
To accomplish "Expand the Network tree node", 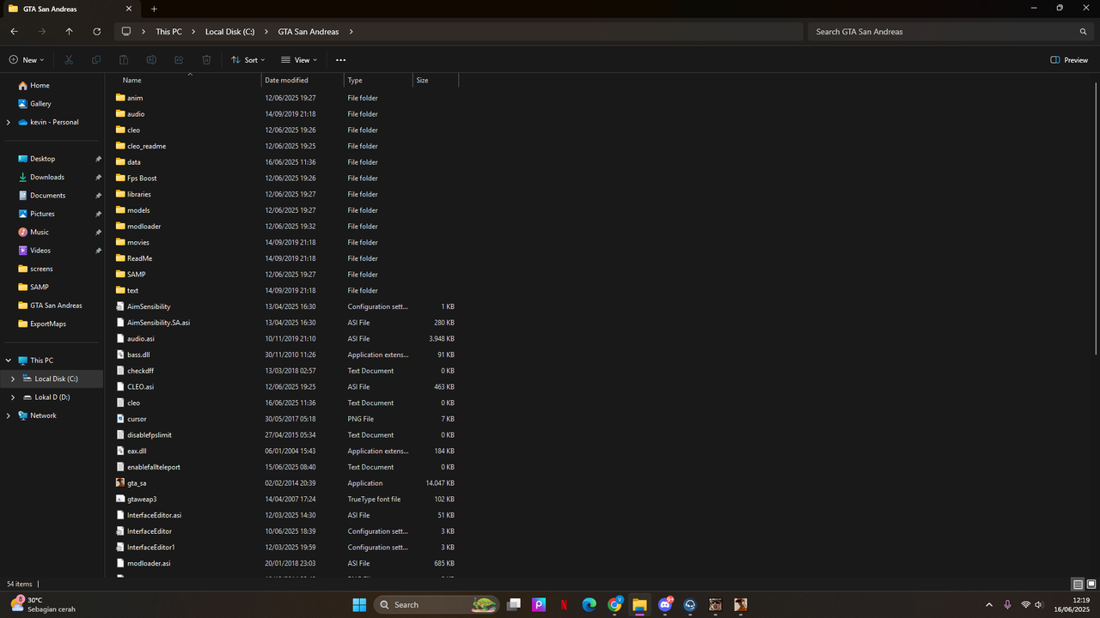I will tap(9, 415).
